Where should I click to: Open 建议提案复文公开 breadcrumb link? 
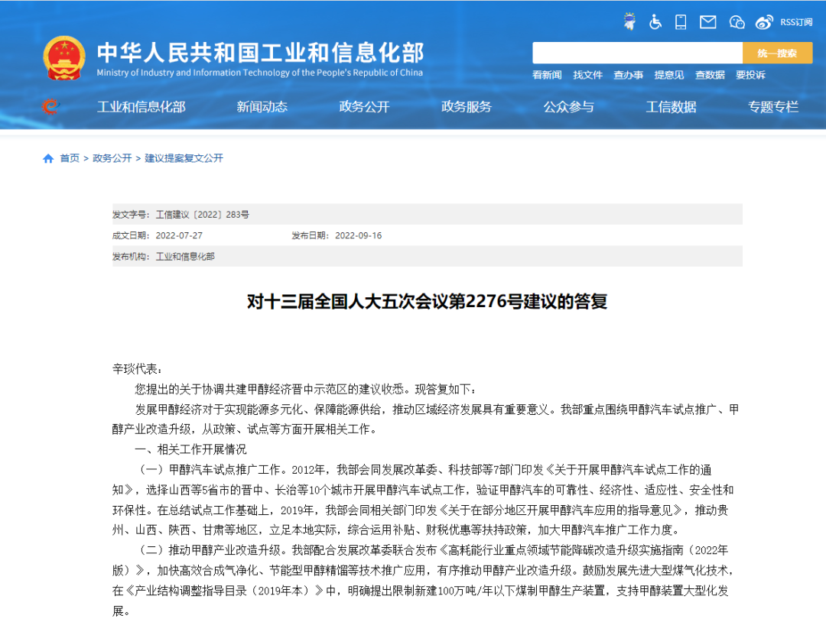coord(184,158)
